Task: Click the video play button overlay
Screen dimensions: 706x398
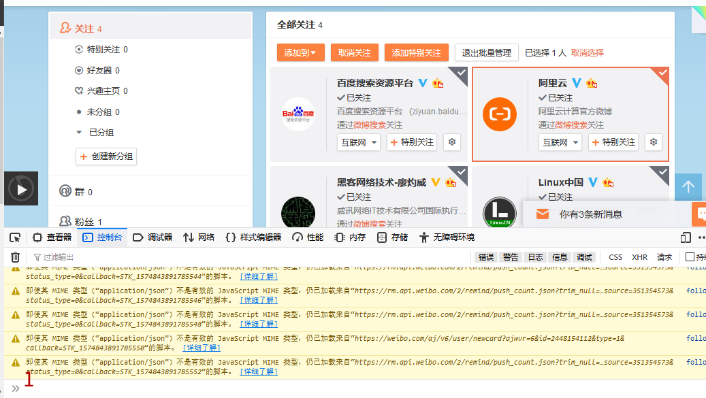Action: [21, 189]
